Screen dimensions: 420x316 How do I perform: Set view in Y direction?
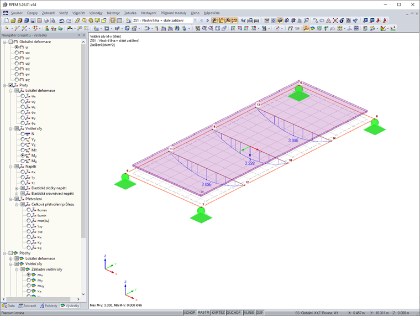(x=240, y=28)
